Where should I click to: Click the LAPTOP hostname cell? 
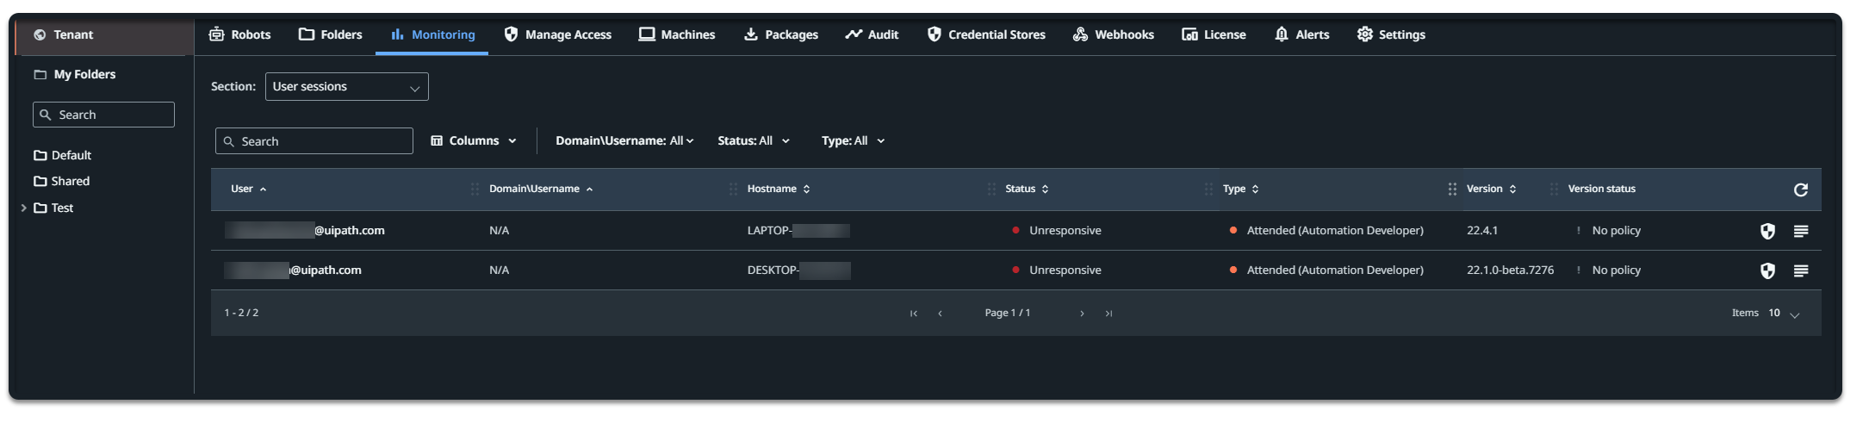pyautogui.click(x=798, y=230)
